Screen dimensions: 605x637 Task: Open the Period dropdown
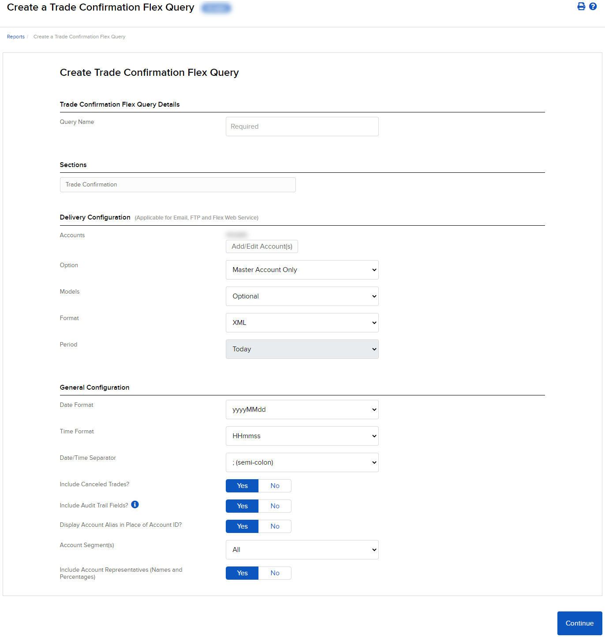pos(302,349)
